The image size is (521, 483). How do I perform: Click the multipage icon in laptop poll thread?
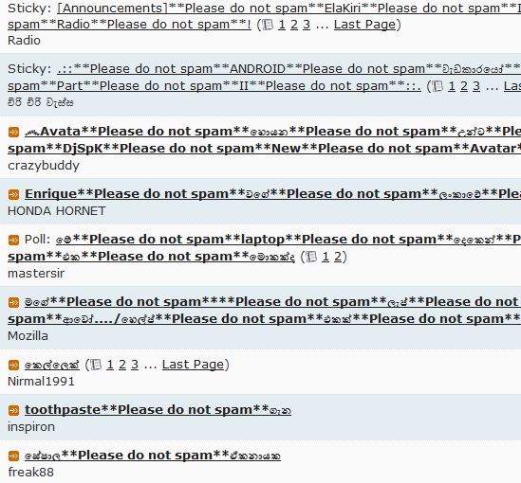click(311, 257)
